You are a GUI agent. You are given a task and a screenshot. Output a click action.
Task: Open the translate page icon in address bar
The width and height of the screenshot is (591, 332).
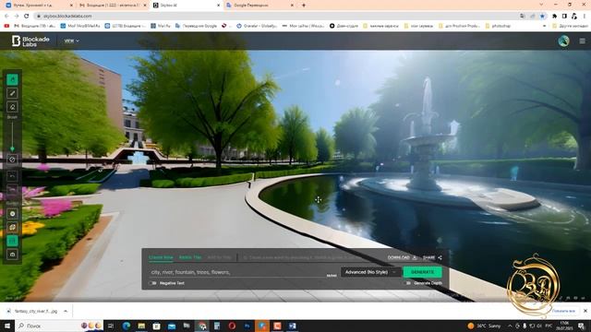(523, 16)
